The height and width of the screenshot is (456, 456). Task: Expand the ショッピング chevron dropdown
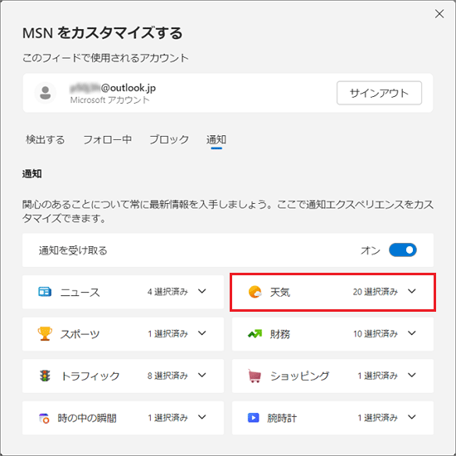click(411, 375)
